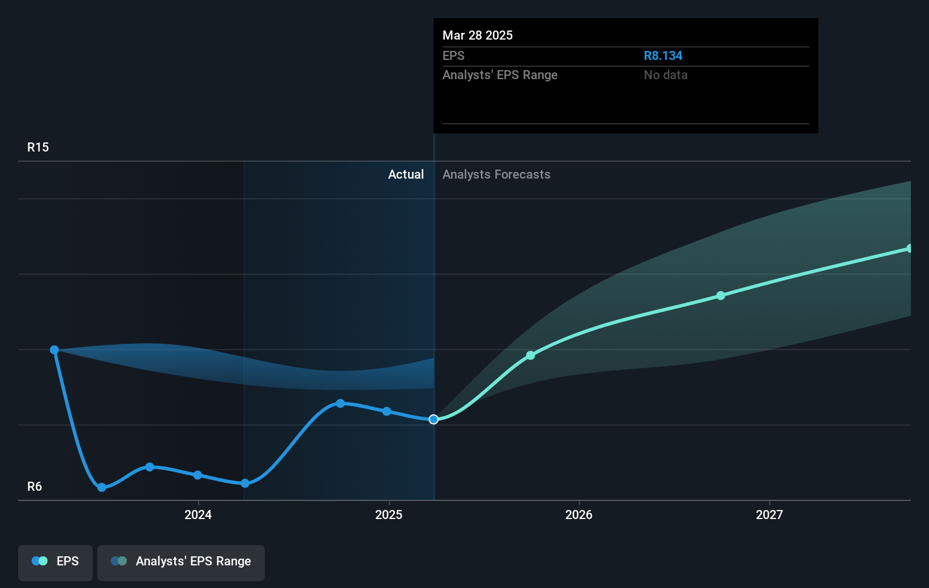Switch to the Actual section of the chart
This screenshot has width=929, height=588.
pos(406,174)
